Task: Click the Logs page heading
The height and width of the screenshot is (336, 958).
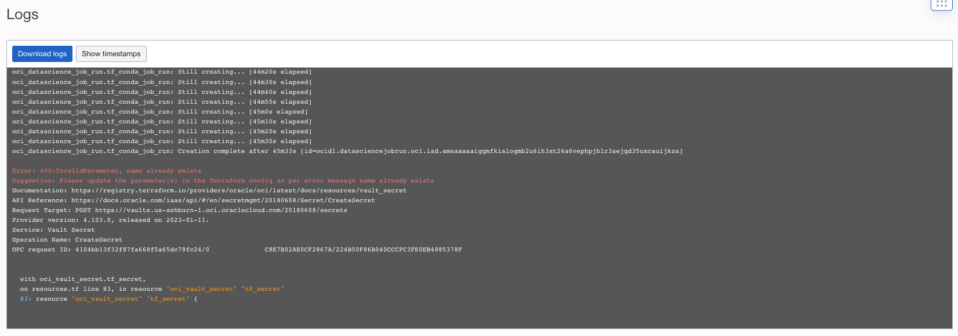Action: pos(23,14)
